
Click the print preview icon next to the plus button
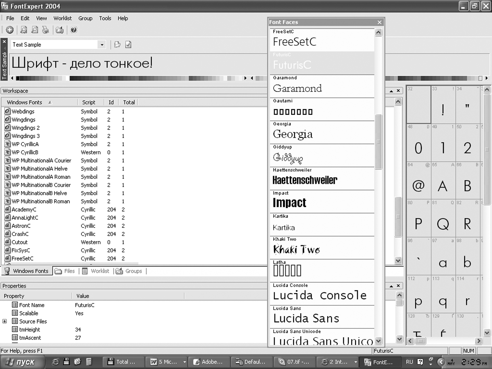24,30
